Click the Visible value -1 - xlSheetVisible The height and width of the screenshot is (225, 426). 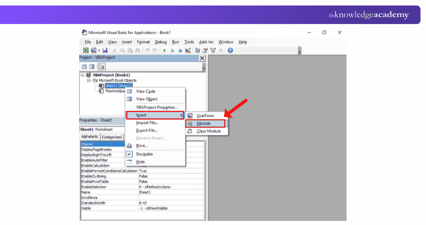[x=153, y=208]
